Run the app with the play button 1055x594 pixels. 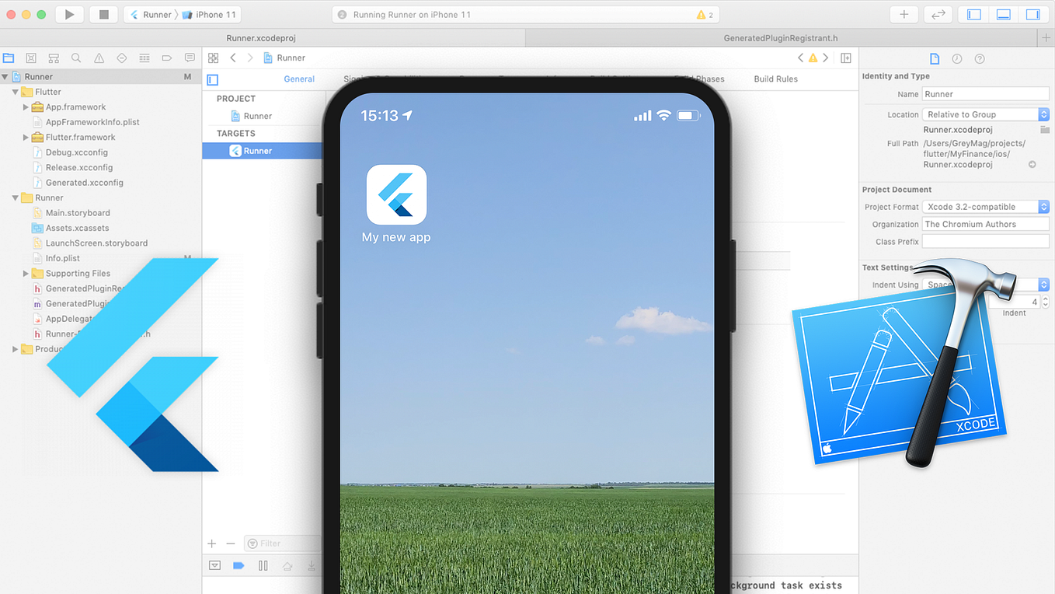coord(69,14)
